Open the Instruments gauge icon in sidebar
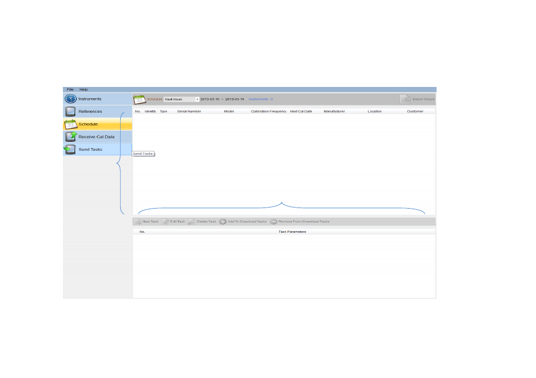This screenshot has height=378, width=536. point(70,99)
